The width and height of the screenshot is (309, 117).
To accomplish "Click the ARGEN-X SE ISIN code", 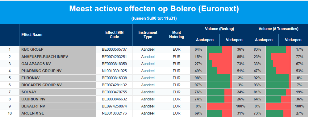I will pos(114,113).
